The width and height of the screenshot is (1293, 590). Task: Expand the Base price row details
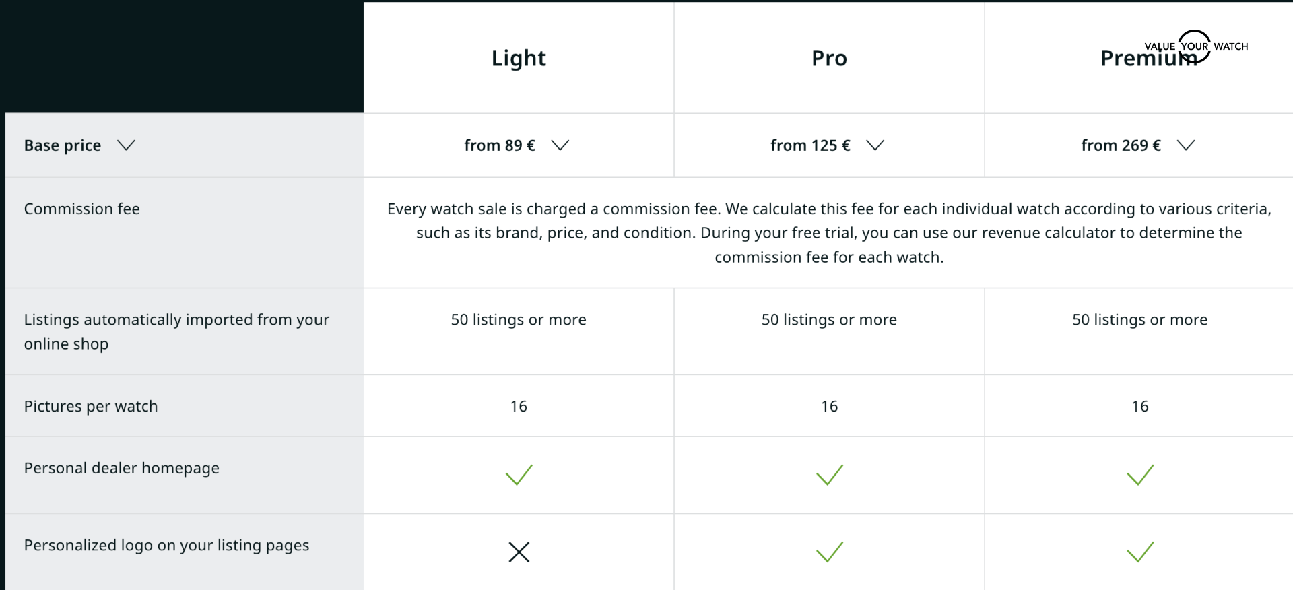(x=127, y=145)
